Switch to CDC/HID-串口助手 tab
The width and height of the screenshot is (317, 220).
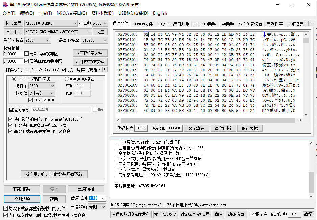[173, 24]
